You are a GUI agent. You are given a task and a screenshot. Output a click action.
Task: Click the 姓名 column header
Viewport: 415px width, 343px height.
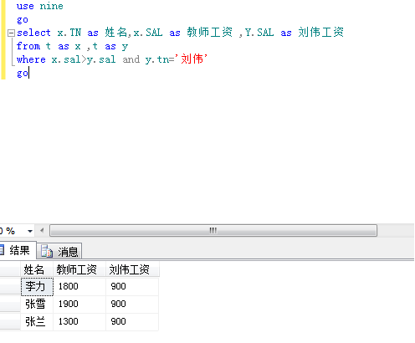point(37,269)
